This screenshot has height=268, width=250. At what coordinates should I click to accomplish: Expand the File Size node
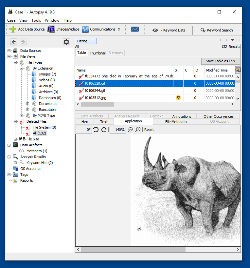15,139
